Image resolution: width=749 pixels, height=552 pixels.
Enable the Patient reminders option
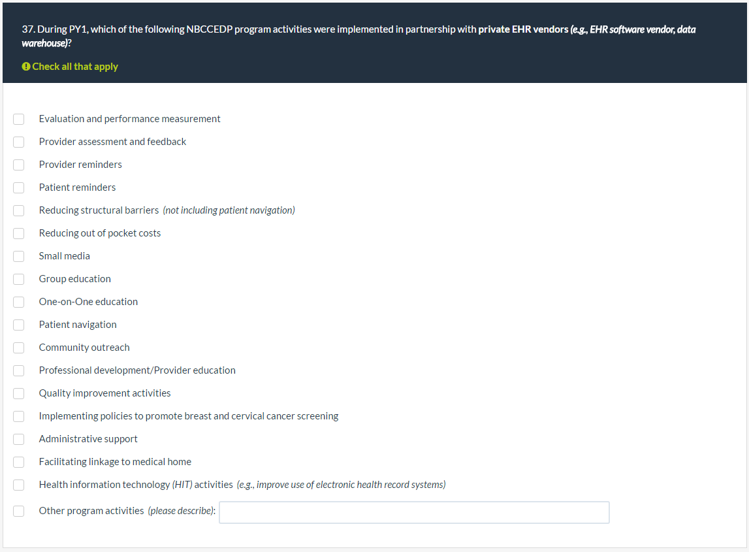pyautogui.click(x=19, y=187)
